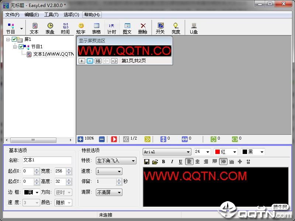This screenshot has height=221, width=295.
Task: Align text right
Action: (x=206, y=162)
